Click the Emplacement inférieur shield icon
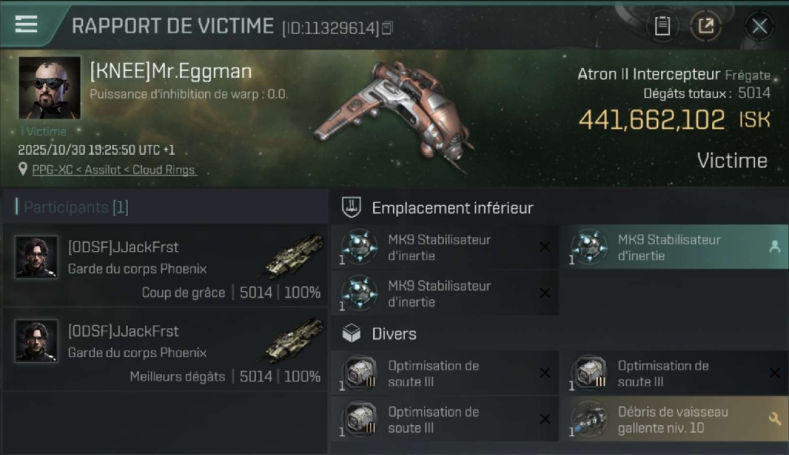 [x=351, y=207]
